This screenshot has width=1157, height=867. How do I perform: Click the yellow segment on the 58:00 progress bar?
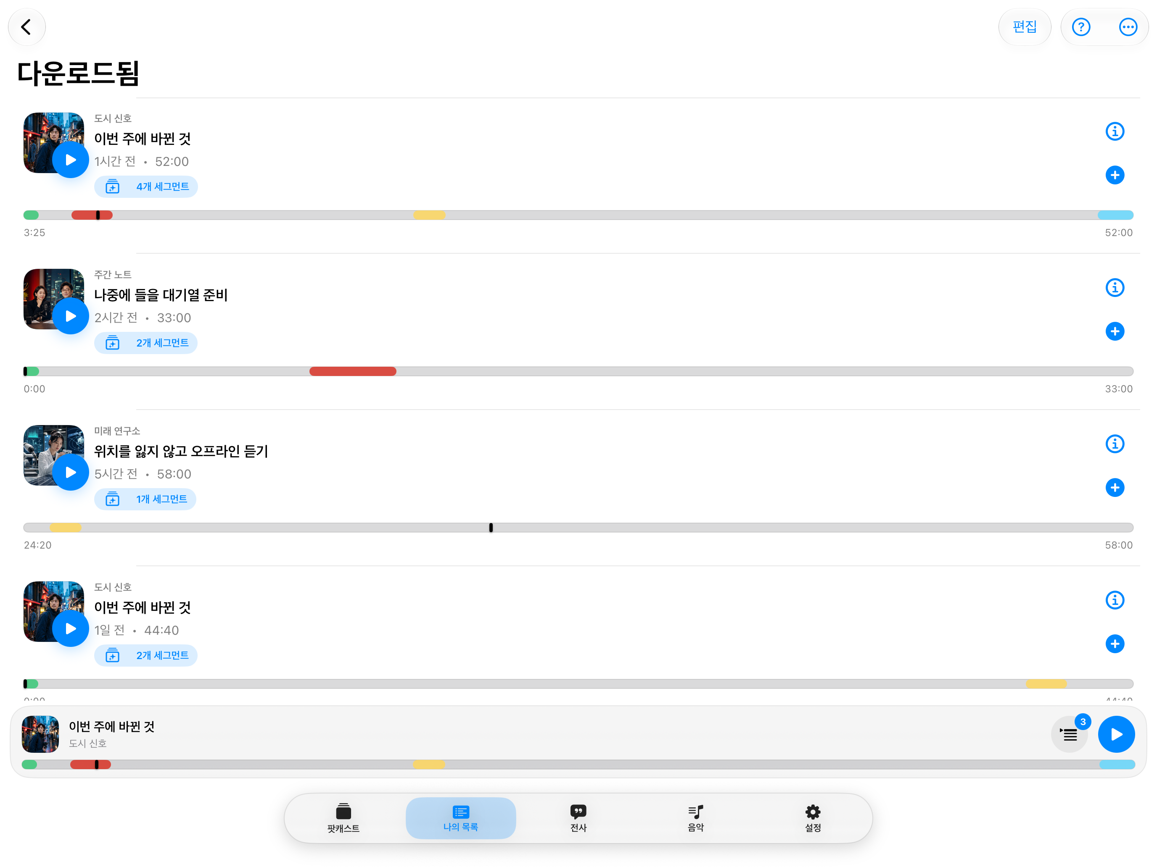tap(66, 528)
